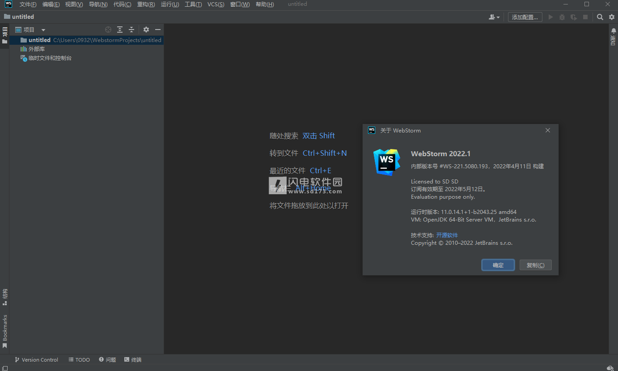
Task: Open the 重构(R) menu
Action: tap(146, 4)
